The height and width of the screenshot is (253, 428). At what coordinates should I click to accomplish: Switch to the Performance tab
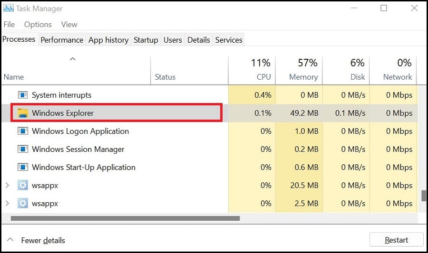pyautogui.click(x=62, y=40)
